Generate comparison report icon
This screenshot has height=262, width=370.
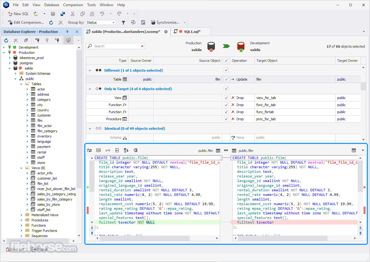click(143, 22)
